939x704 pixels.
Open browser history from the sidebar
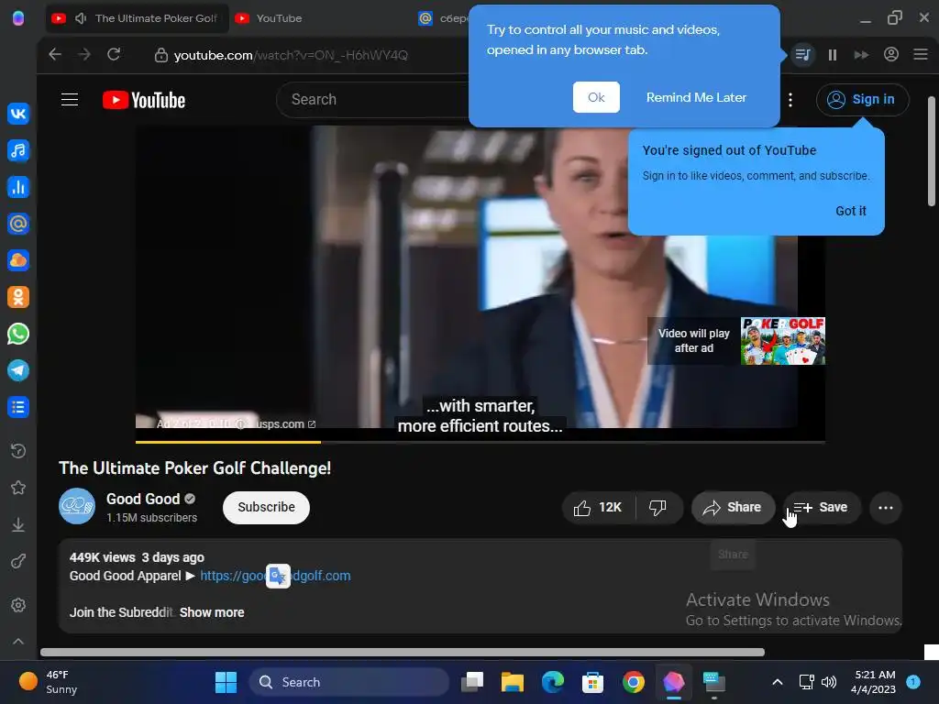(18, 451)
